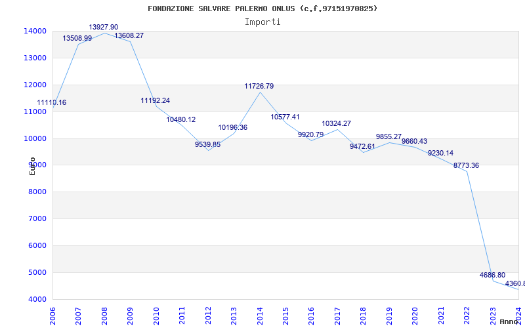Image resolution: width=525 pixels, height=328 pixels.
Task: Click x-axis year 2012
Action: click(208, 316)
